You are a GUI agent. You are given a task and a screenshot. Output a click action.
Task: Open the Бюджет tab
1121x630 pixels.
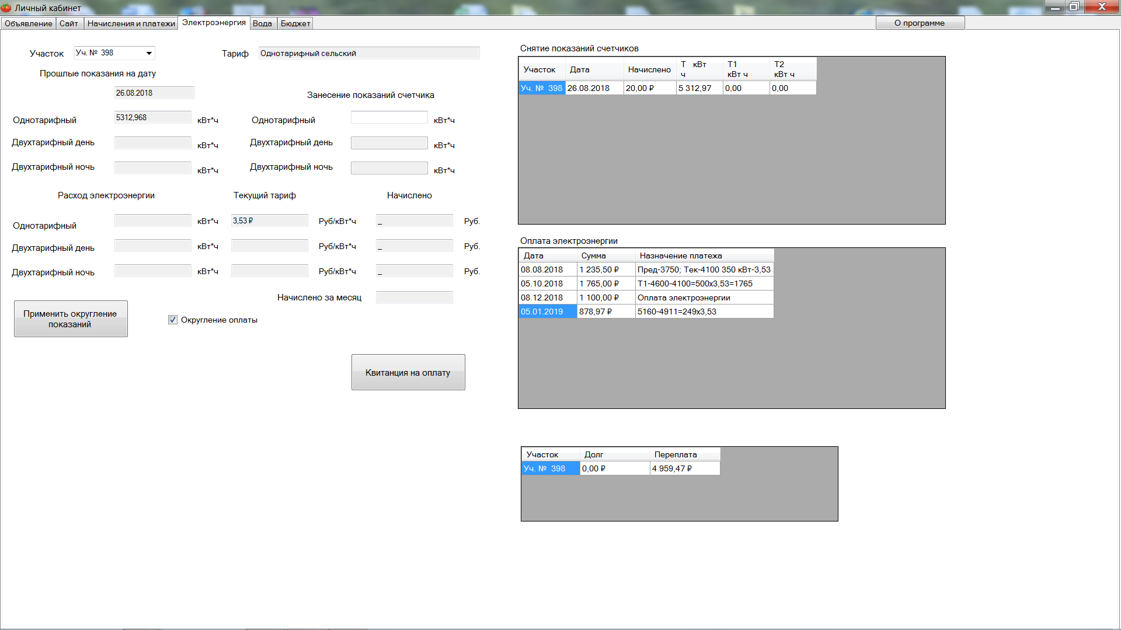(x=295, y=23)
